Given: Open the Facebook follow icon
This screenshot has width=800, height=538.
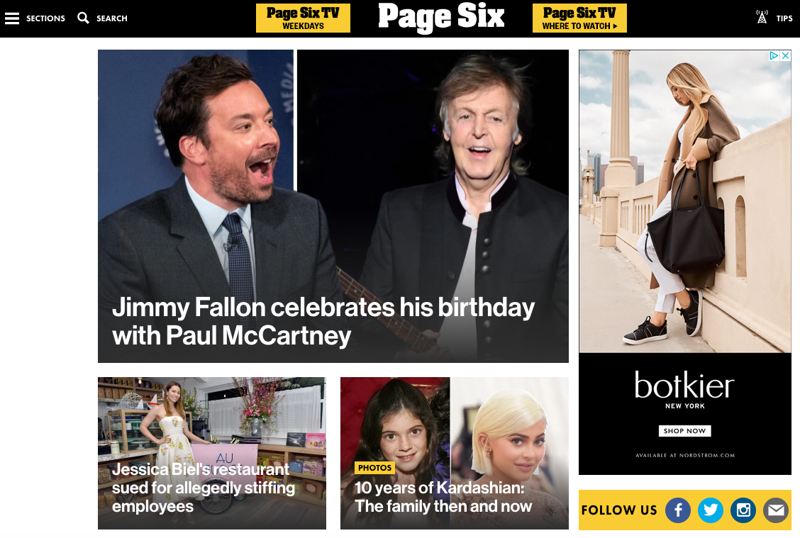Looking at the screenshot, I should (x=678, y=510).
